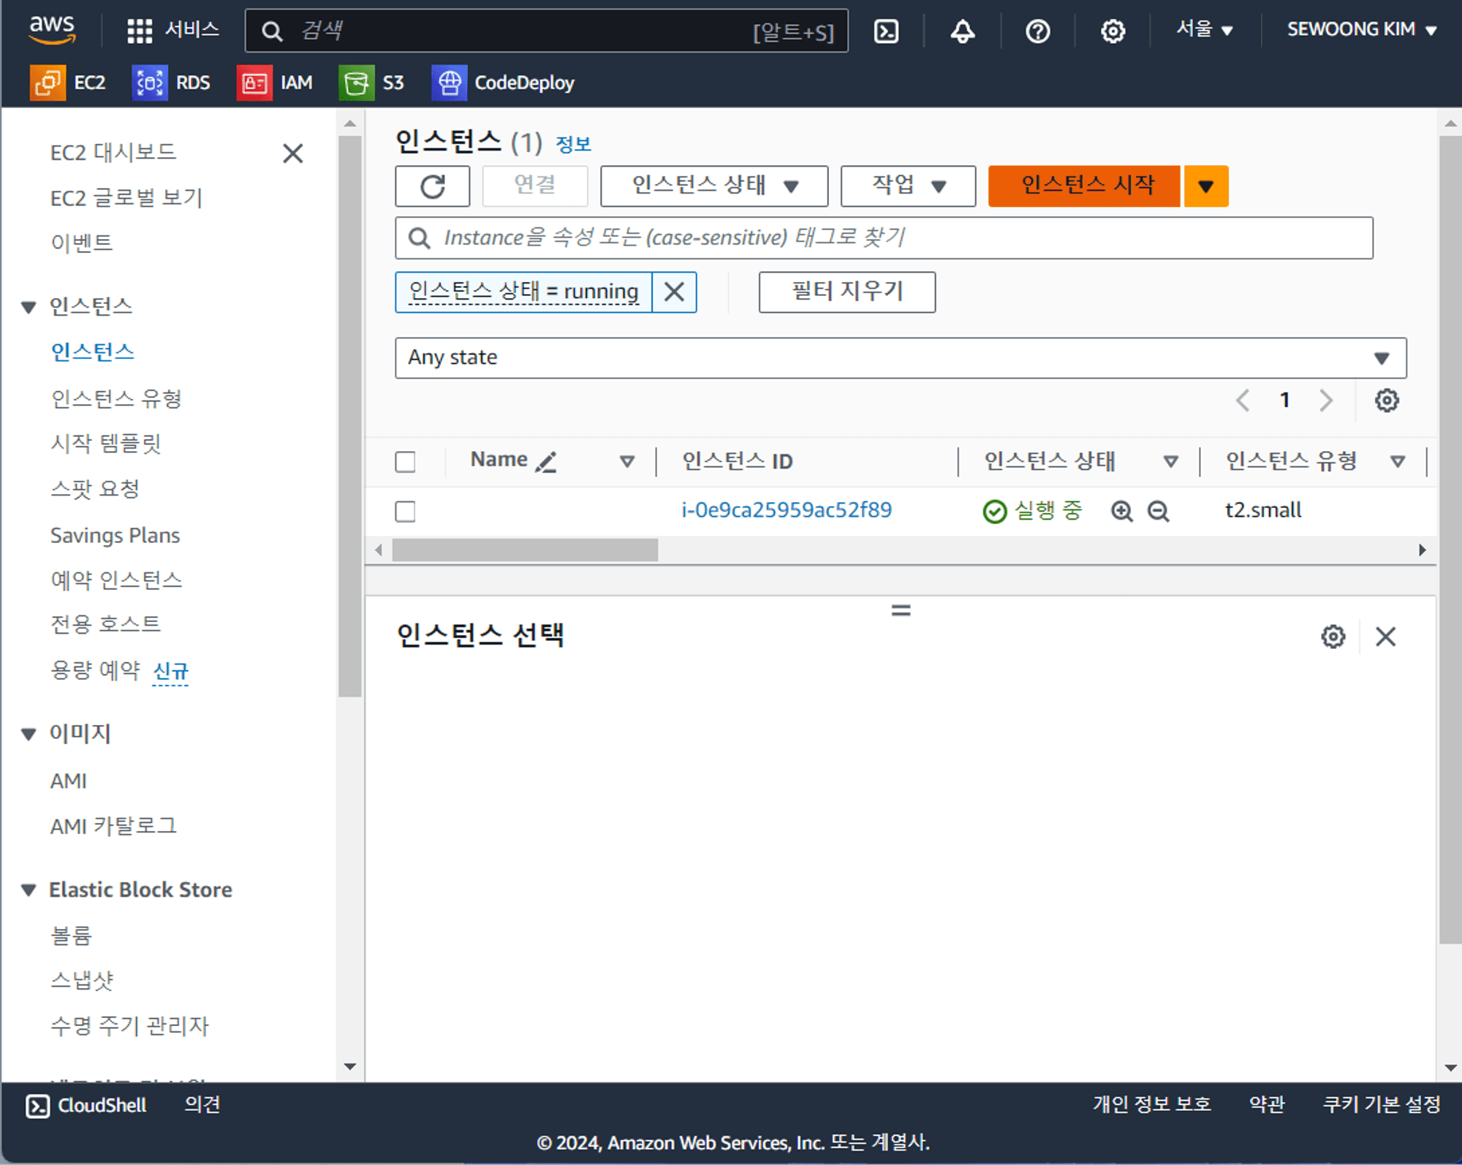Open the Any state dropdown
This screenshot has width=1462, height=1165.
pos(901,357)
